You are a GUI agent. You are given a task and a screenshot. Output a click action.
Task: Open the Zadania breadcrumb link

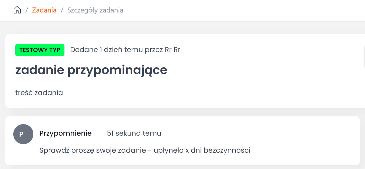[44, 10]
